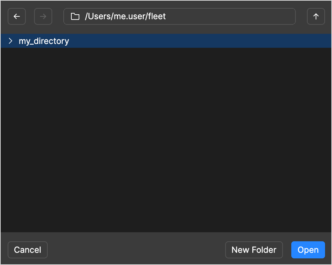Viewport: 332px width, 265px height.
Task: Create a New Folder
Action: (x=254, y=250)
